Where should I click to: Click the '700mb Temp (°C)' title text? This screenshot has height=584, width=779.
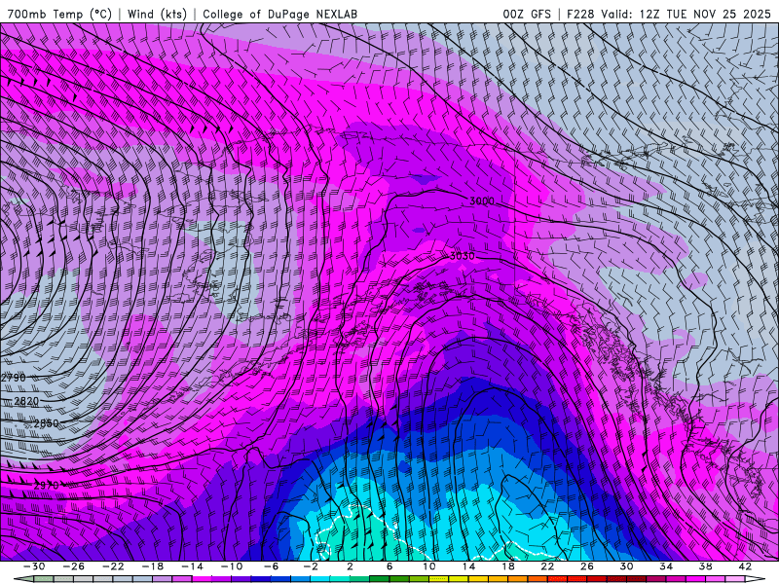59,14
